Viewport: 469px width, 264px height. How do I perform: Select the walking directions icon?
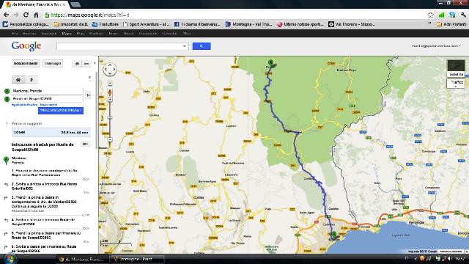coord(32,80)
